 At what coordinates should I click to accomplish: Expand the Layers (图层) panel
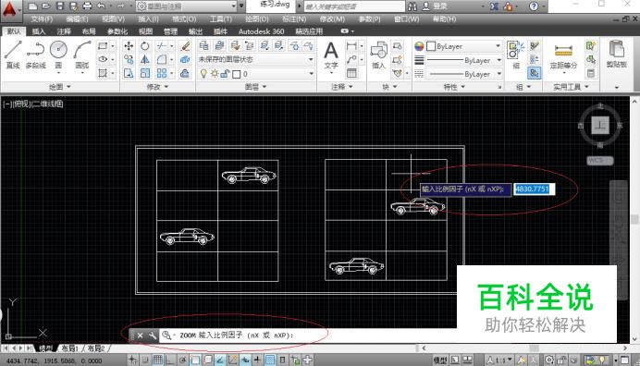[255, 87]
